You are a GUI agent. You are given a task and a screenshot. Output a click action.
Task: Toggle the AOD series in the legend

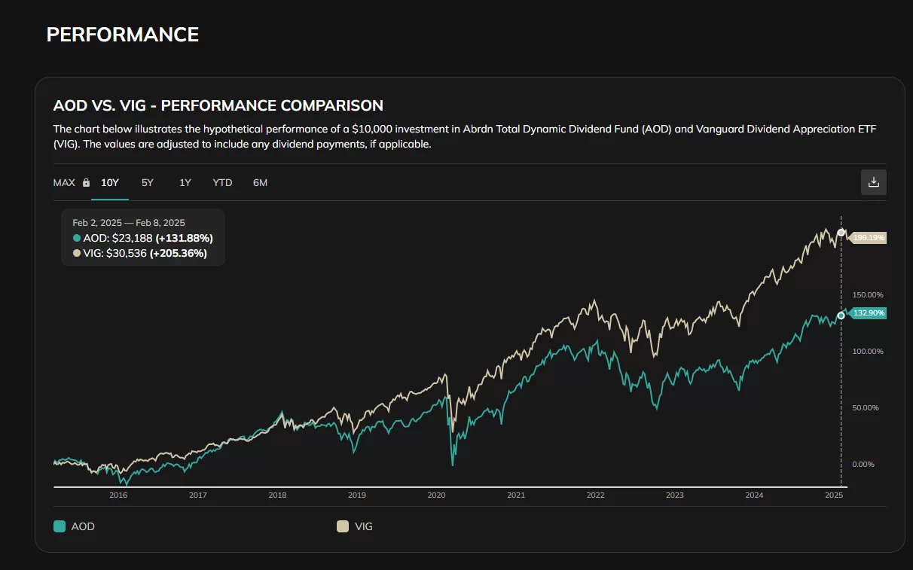tap(75, 526)
